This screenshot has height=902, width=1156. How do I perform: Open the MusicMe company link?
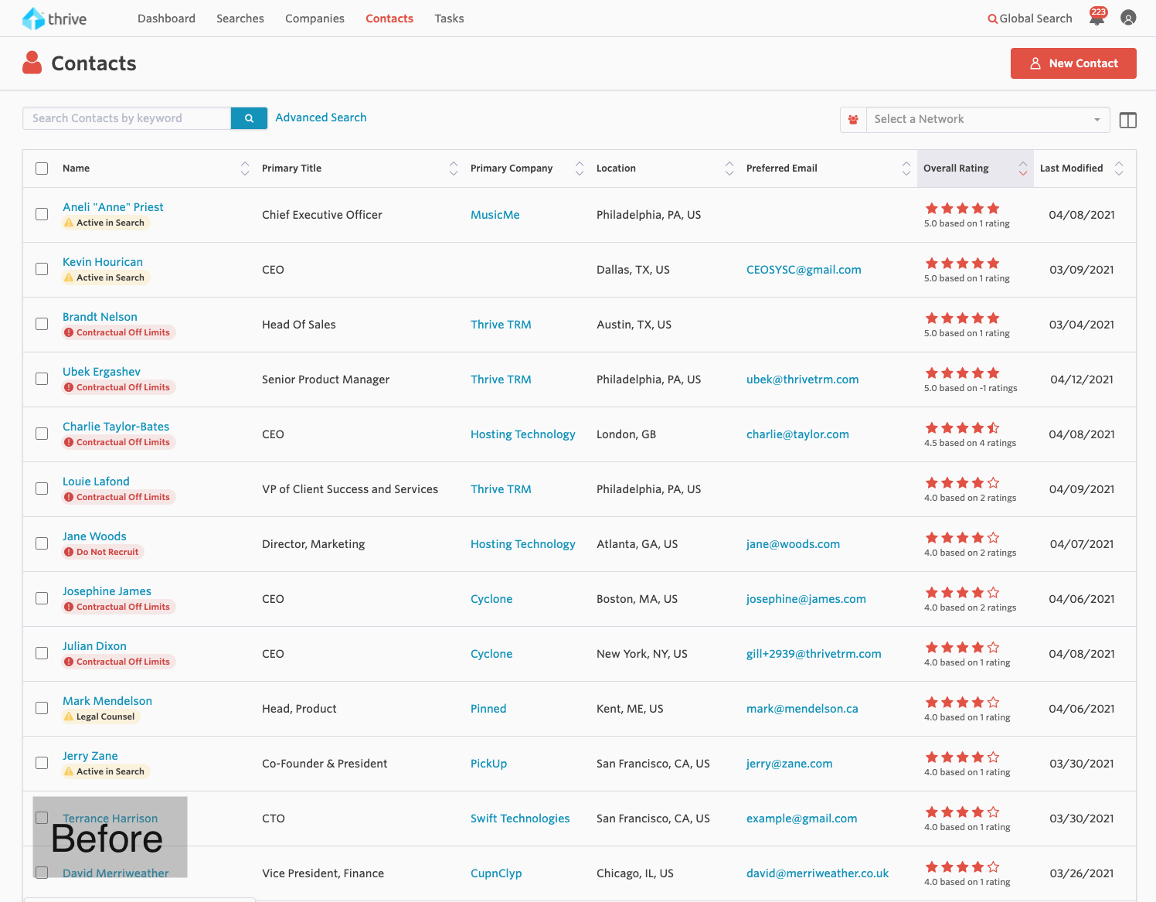click(x=495, y=215)
